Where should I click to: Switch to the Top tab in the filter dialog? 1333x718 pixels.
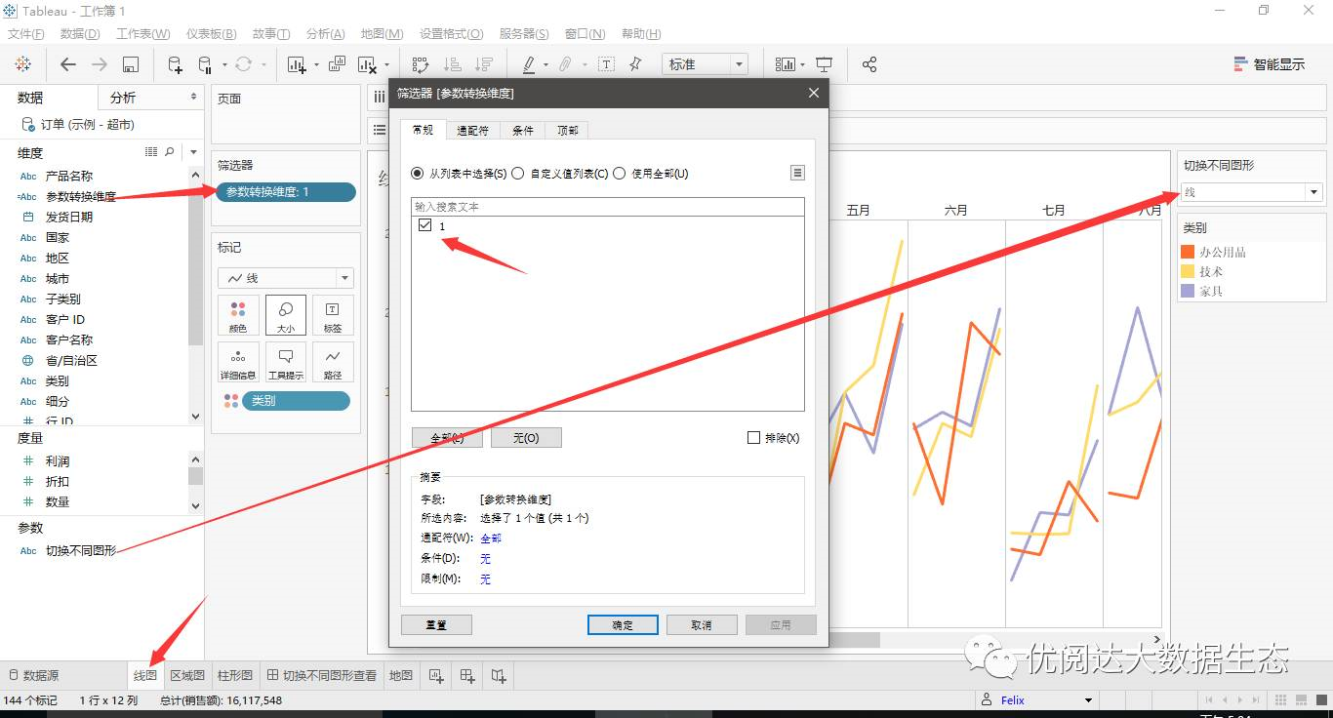coord(567,131)
